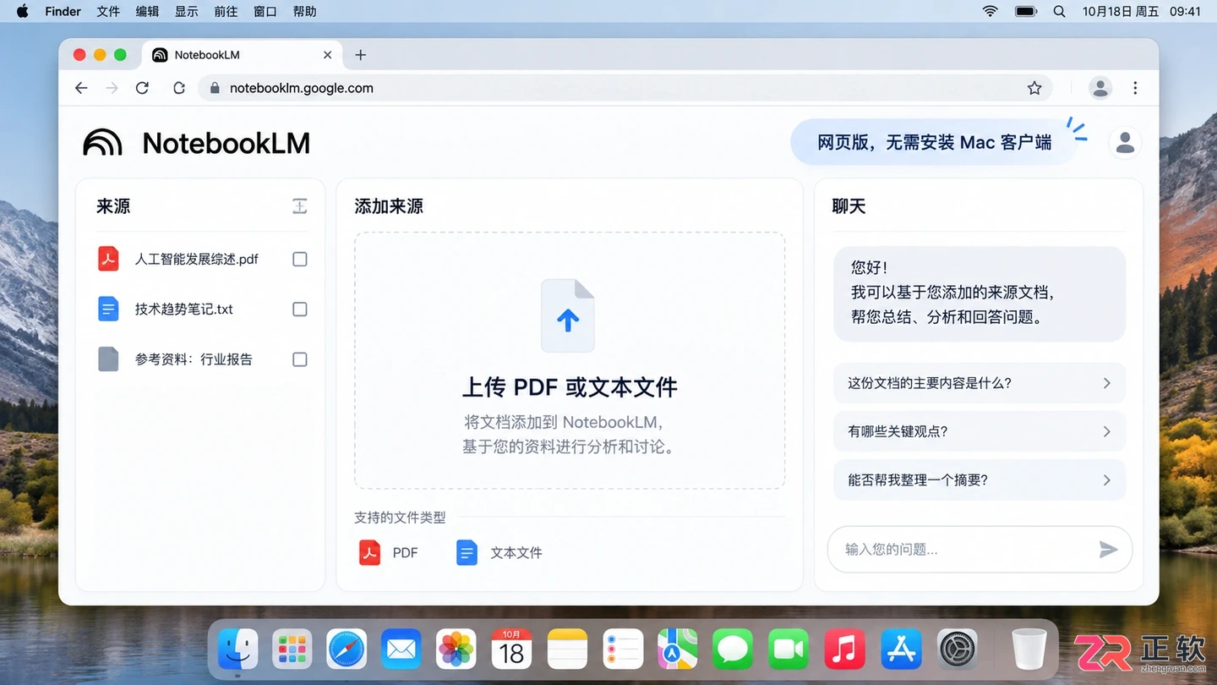Open Photos from the Dock
Viewport: 1217px width, 685px height.
tap(456, 649)
